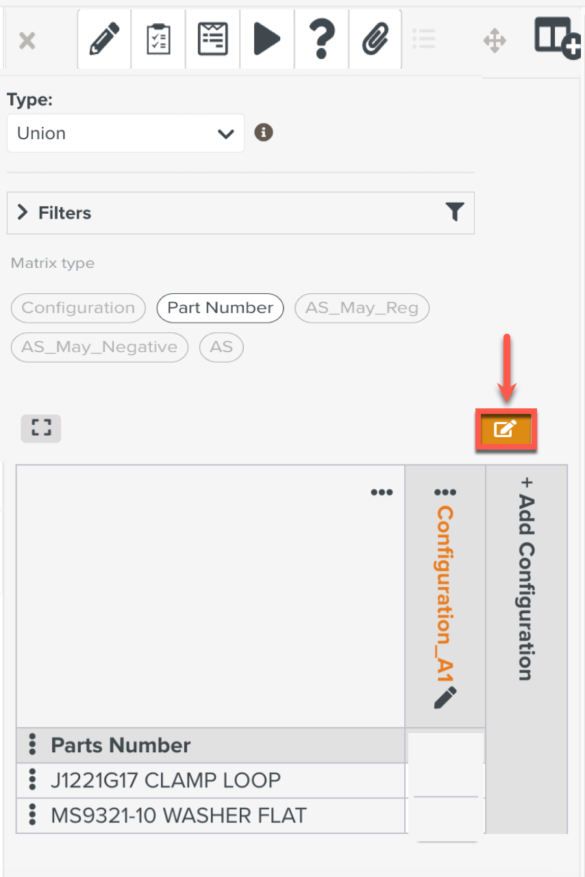Open the question mark help tab

321,40
